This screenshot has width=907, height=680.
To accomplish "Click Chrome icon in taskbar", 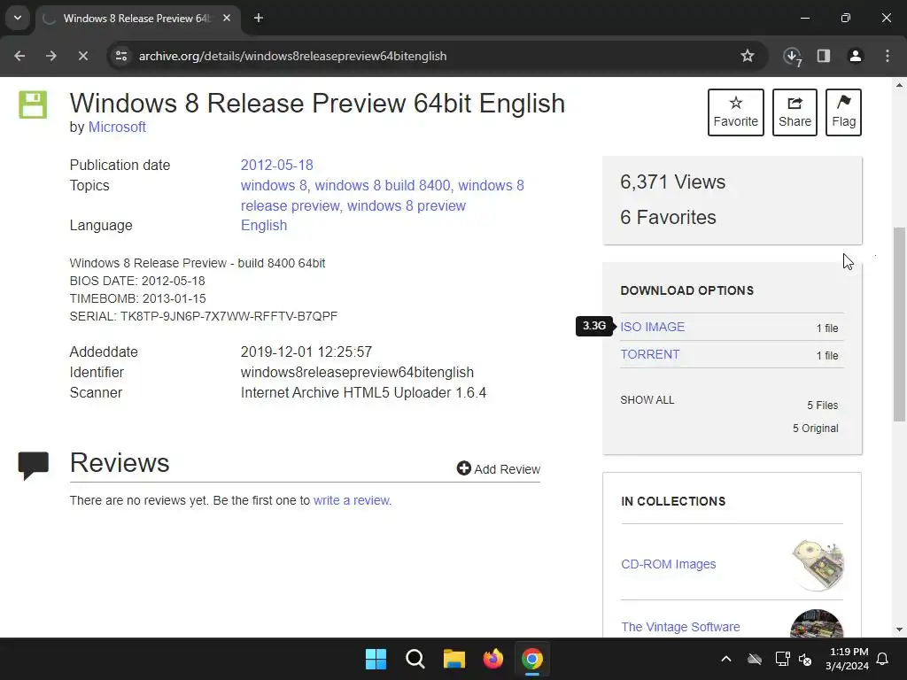I will pyautogui.click(x=532, y=659).
